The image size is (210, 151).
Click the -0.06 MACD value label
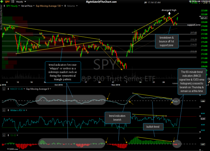tap(203, 101)
